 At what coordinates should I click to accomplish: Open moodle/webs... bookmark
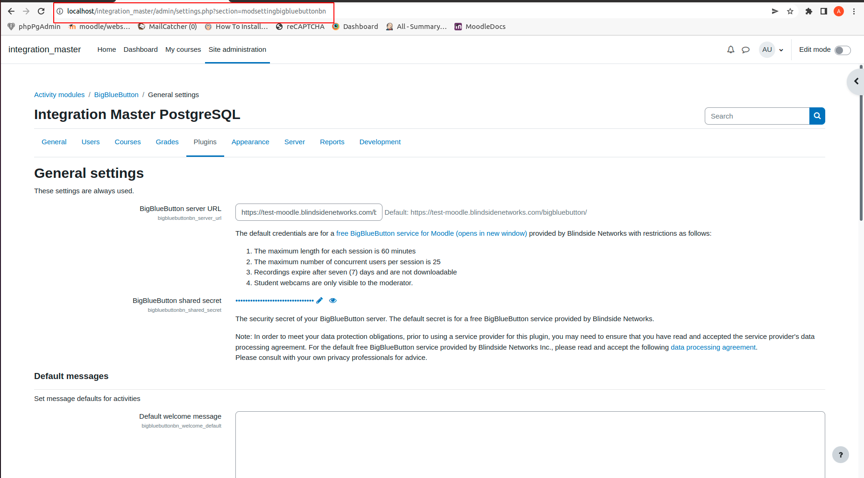point(99,27)
